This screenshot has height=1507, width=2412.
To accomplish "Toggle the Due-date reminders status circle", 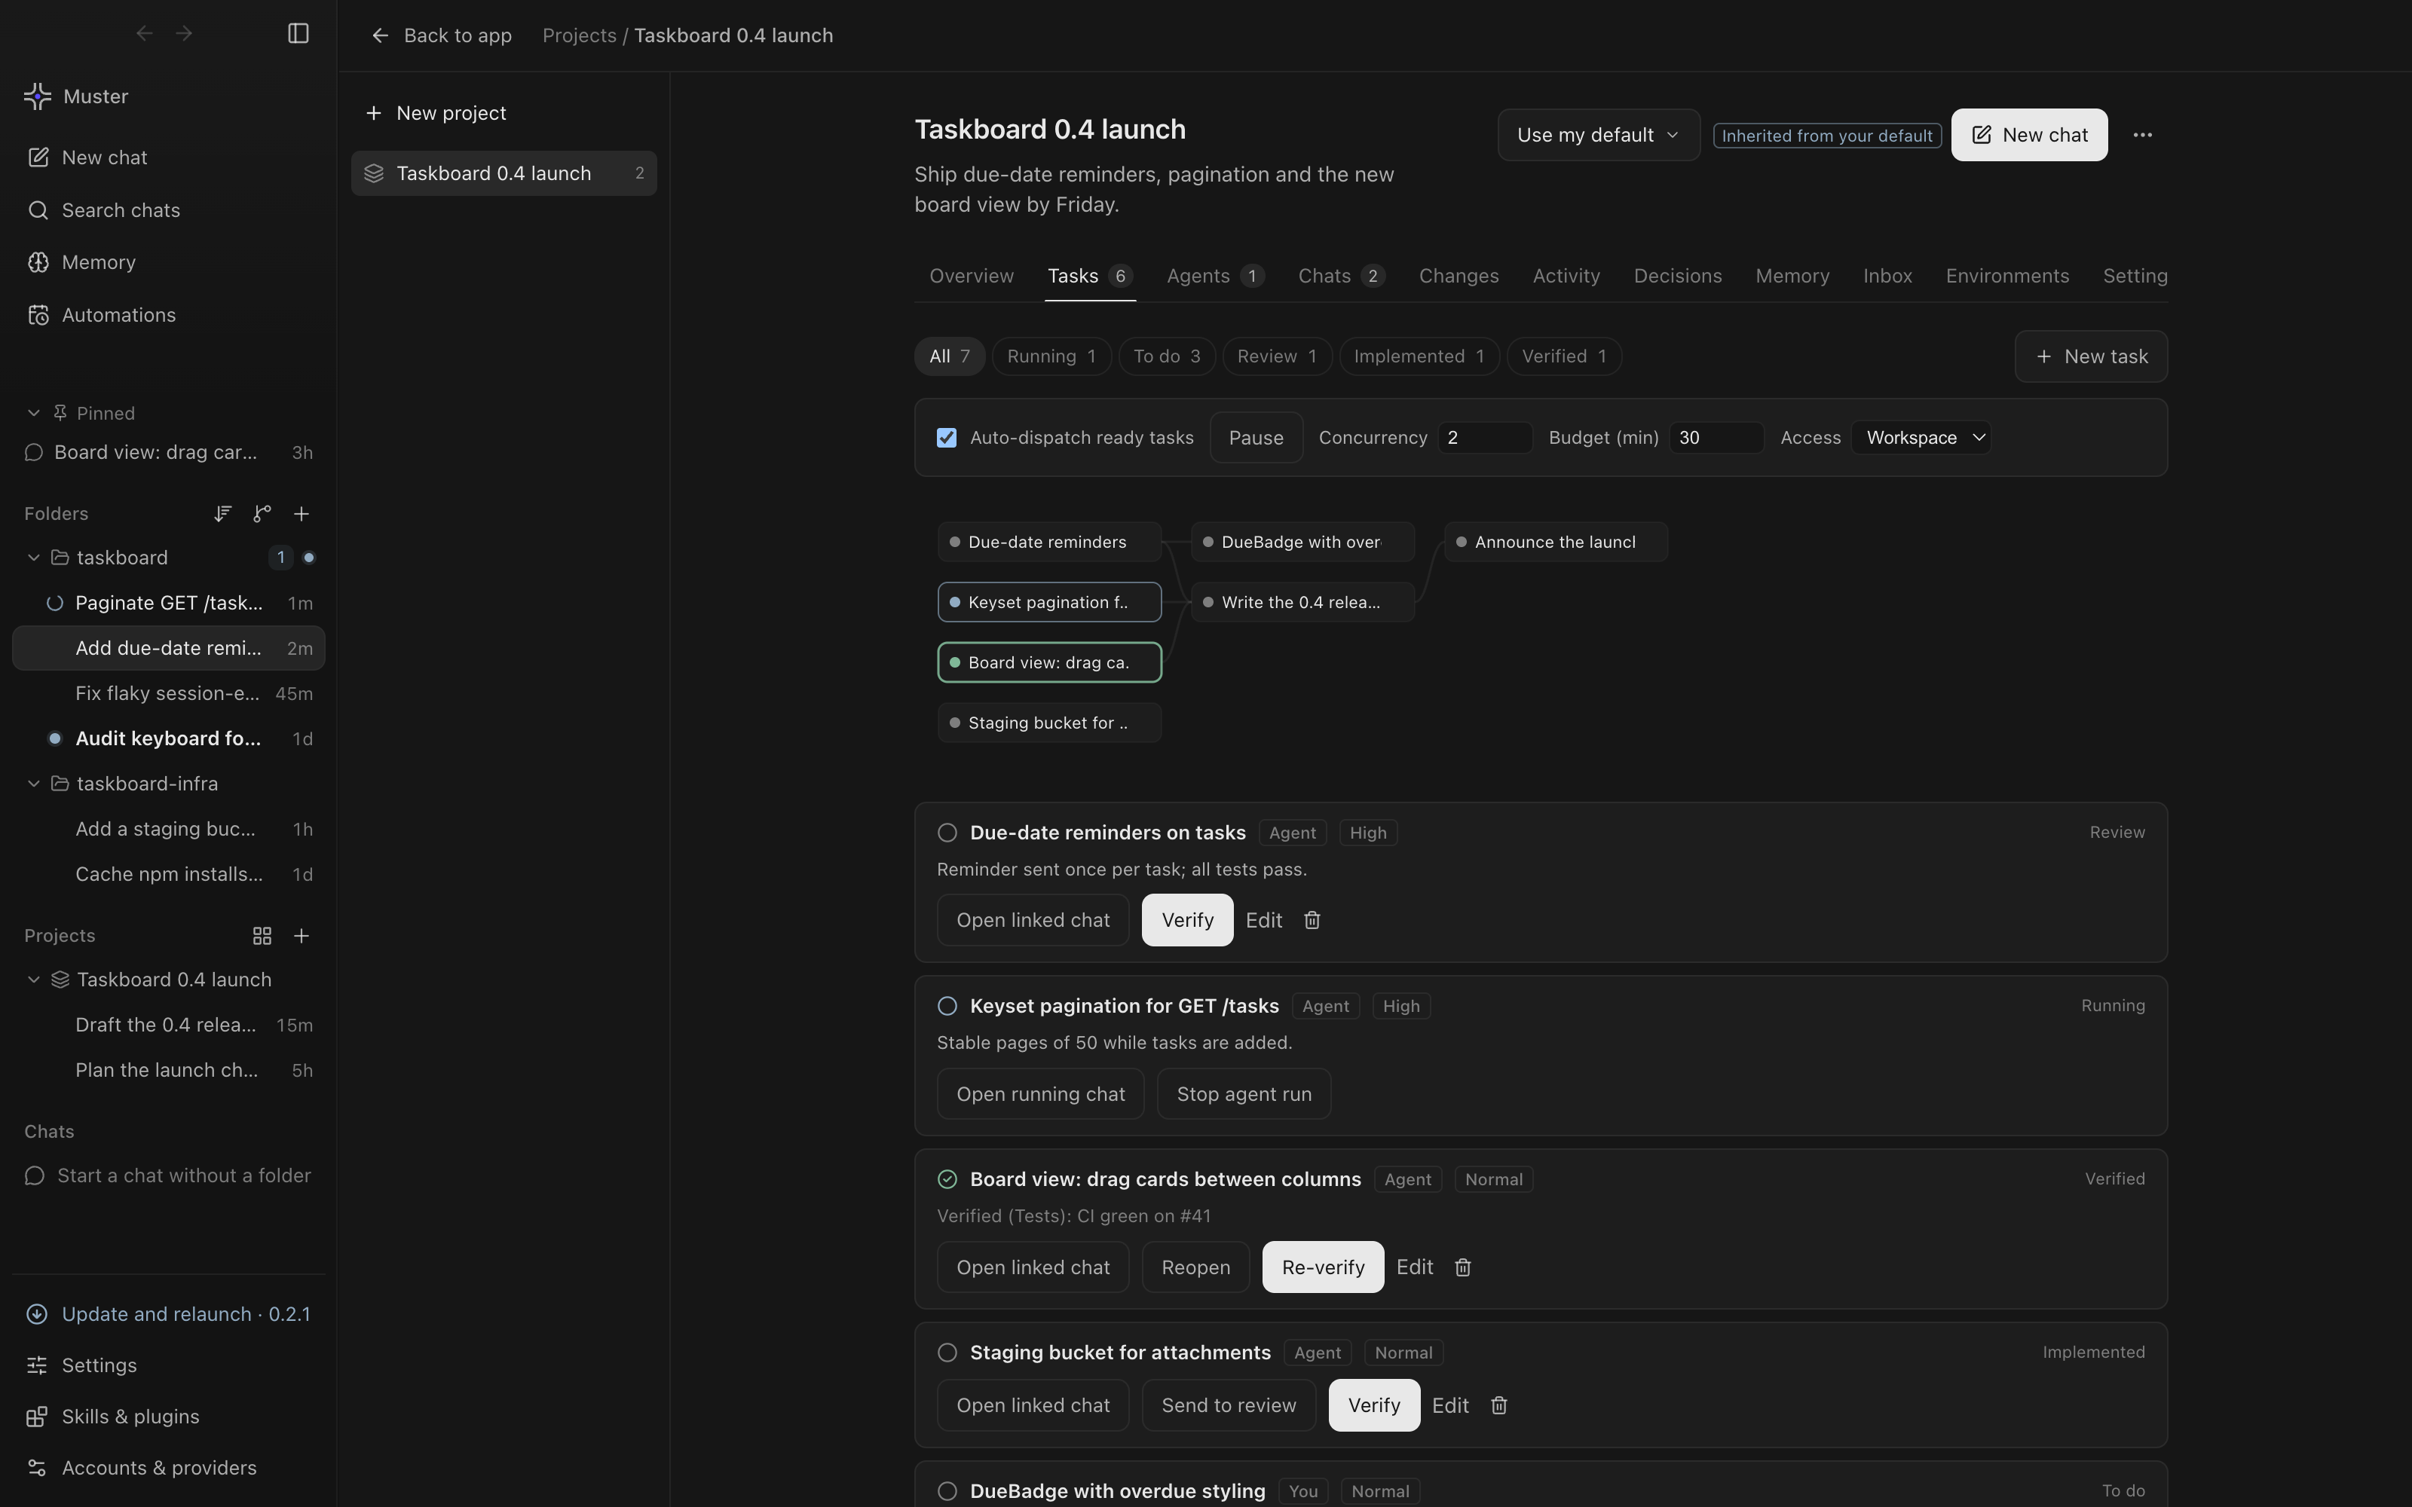I will pyautogui.click(x=947, y=832).
